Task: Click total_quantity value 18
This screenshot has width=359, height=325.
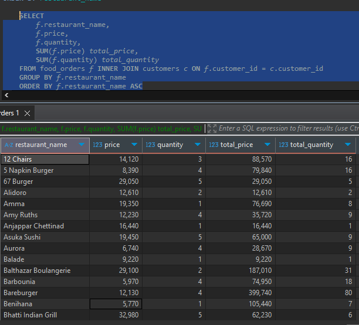Action: tap(316, 282)
